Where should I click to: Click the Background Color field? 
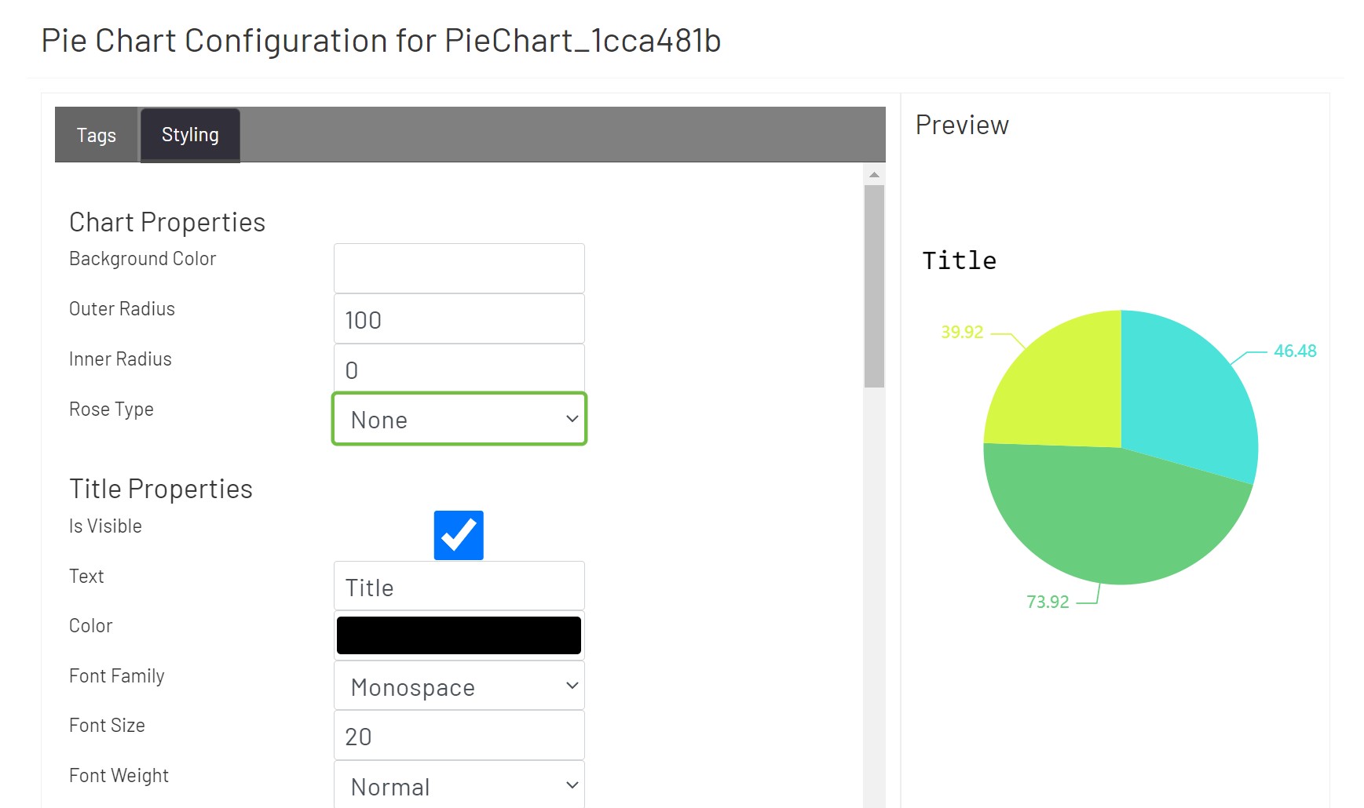click(x=459, y=268)
